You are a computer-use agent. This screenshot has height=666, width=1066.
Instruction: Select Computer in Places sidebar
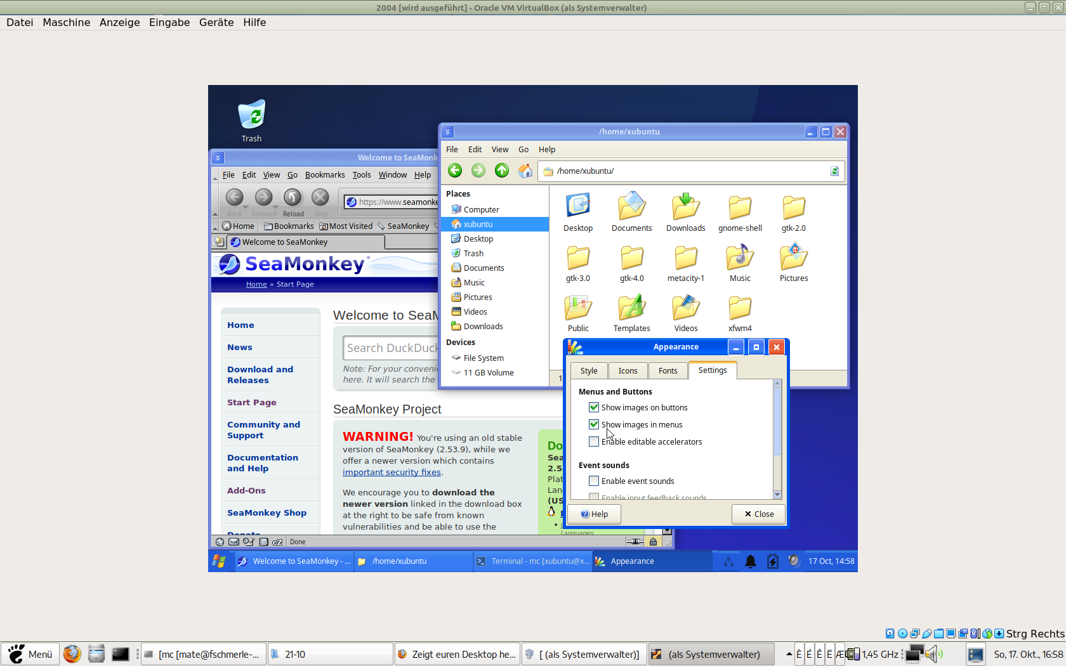pyautogui.click(x=481, y=210)
